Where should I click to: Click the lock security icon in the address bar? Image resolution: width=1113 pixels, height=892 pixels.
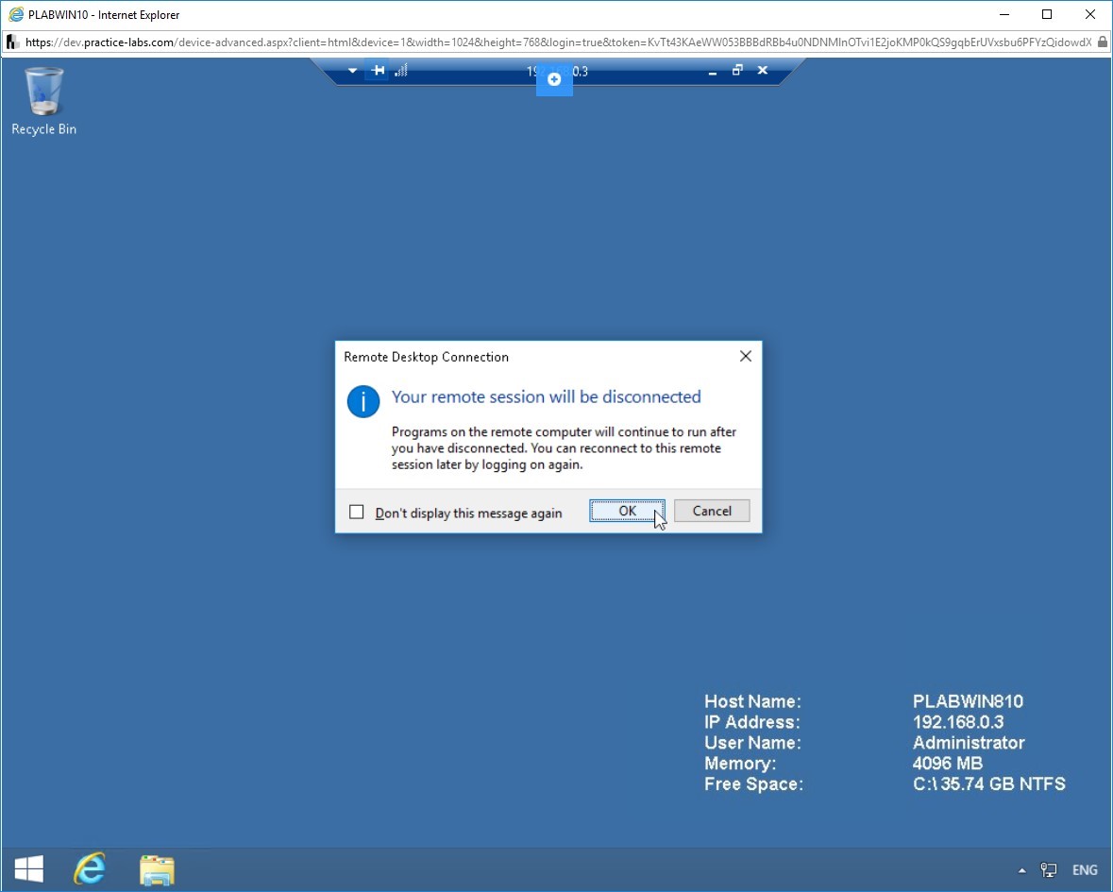(1103, 42)
